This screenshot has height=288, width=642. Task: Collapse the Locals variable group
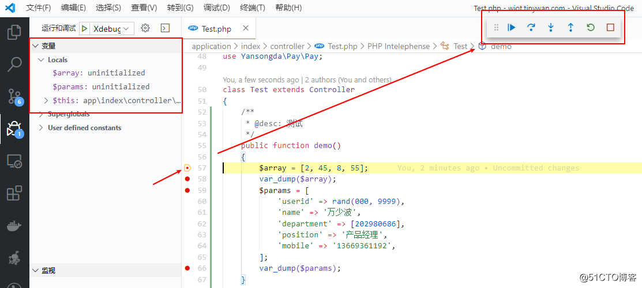(41, 60)
